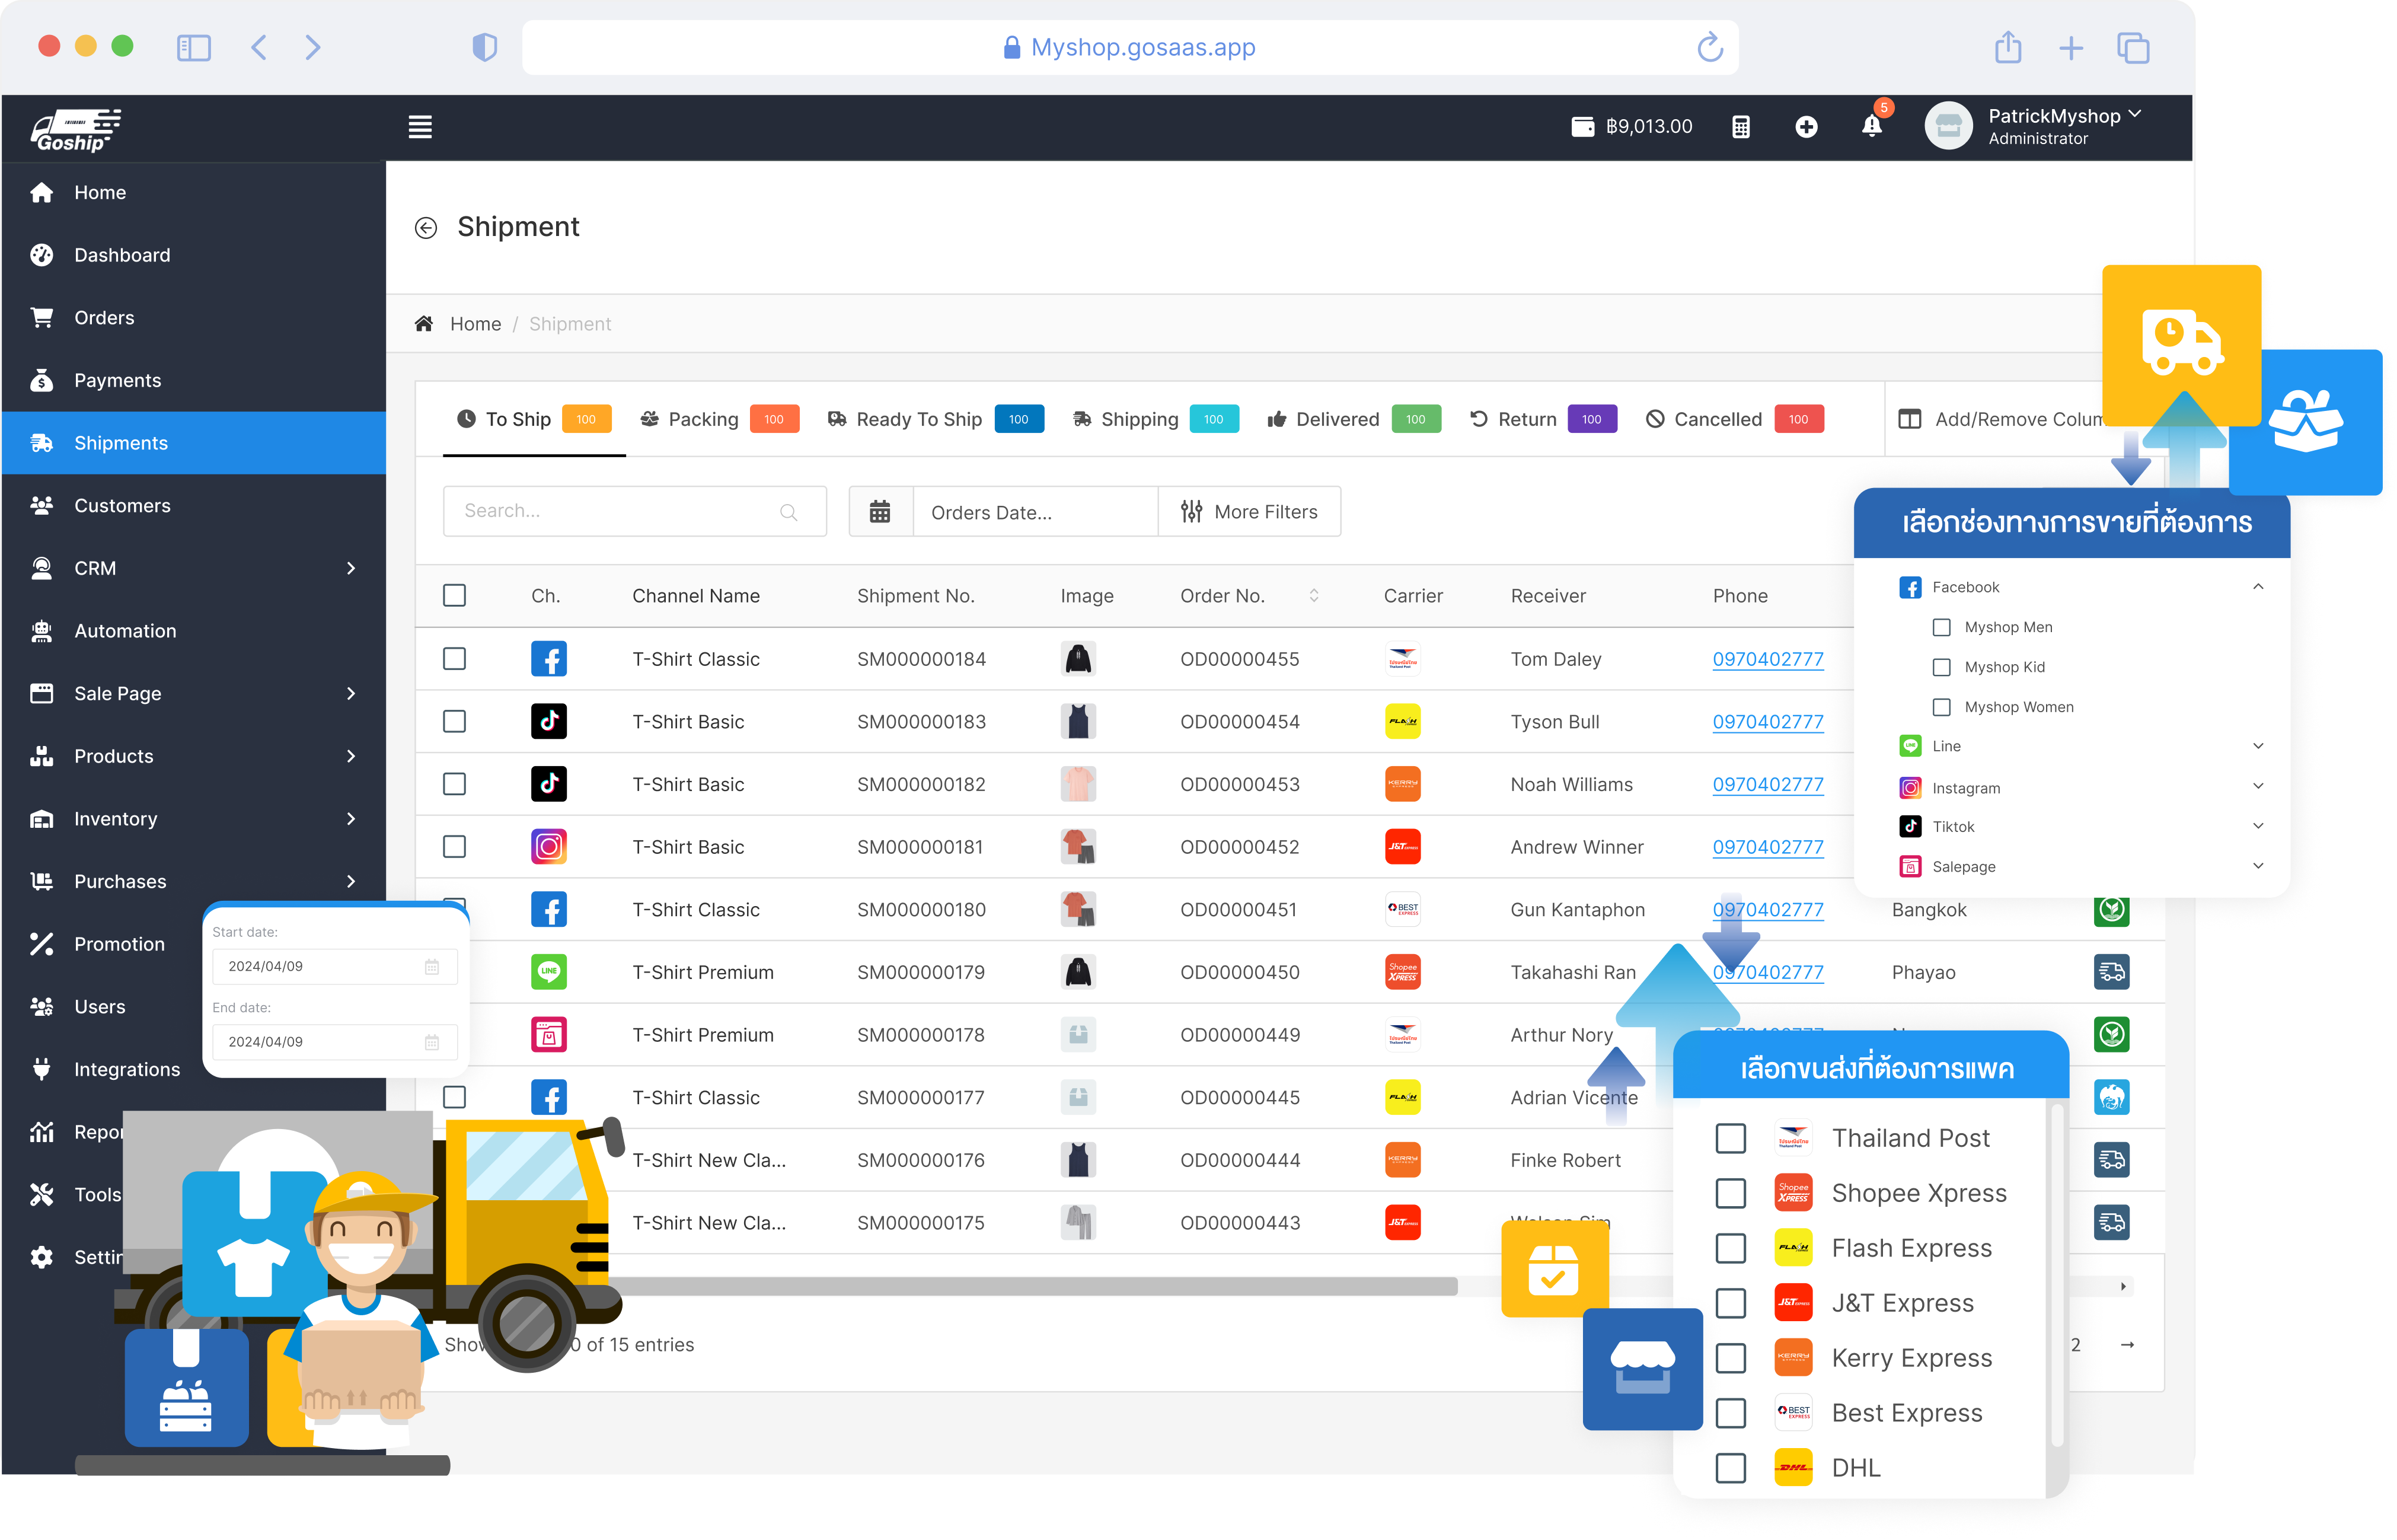Tick the checkbox for shipment SM000000181

(x=454, y=847)
